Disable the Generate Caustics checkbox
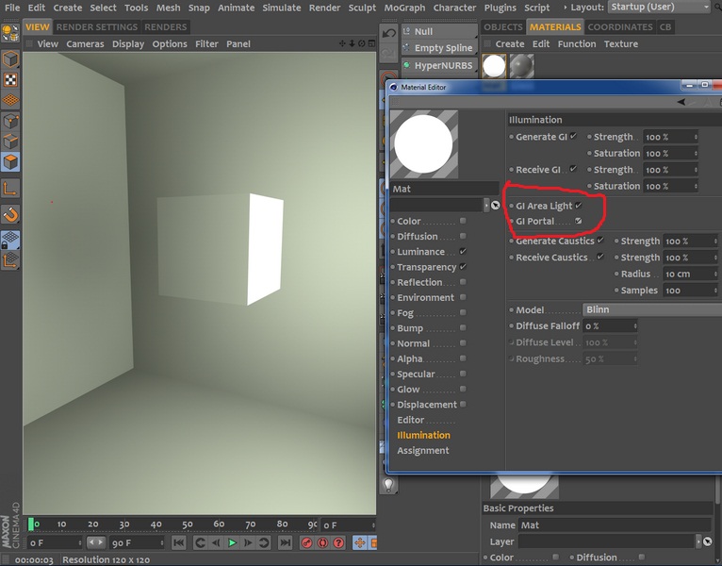Viewport: 722px width, 566px height. [x=600, y=241]
